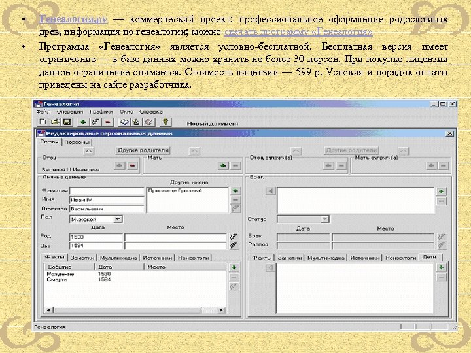
Task: Open the Справка menu
Action: pos(151,112)
